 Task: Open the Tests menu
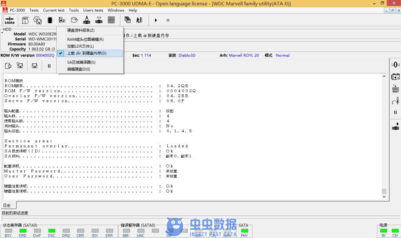point(34,10)
